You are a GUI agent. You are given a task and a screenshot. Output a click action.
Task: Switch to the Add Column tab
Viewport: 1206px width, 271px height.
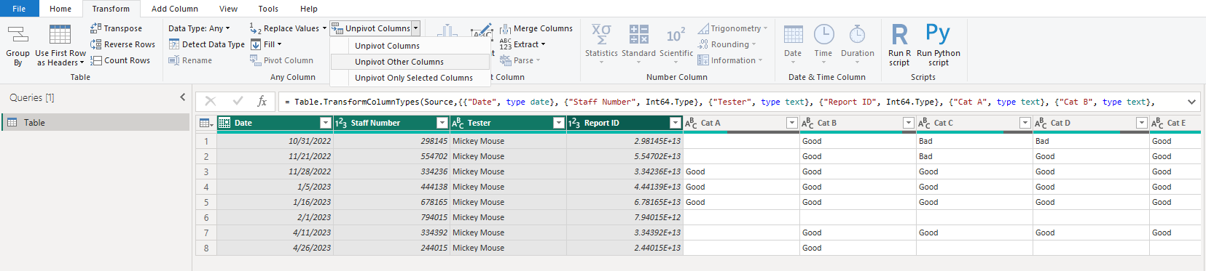pos(175,9)
